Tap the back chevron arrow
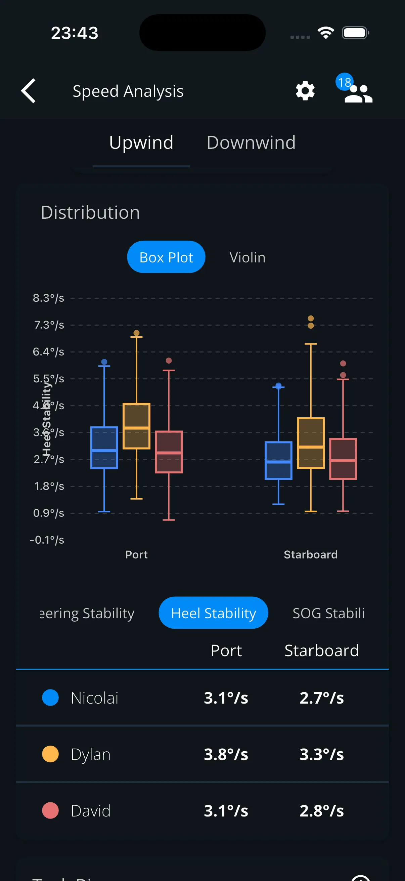Screen dimensions: 405x881 tap(28, 91)
